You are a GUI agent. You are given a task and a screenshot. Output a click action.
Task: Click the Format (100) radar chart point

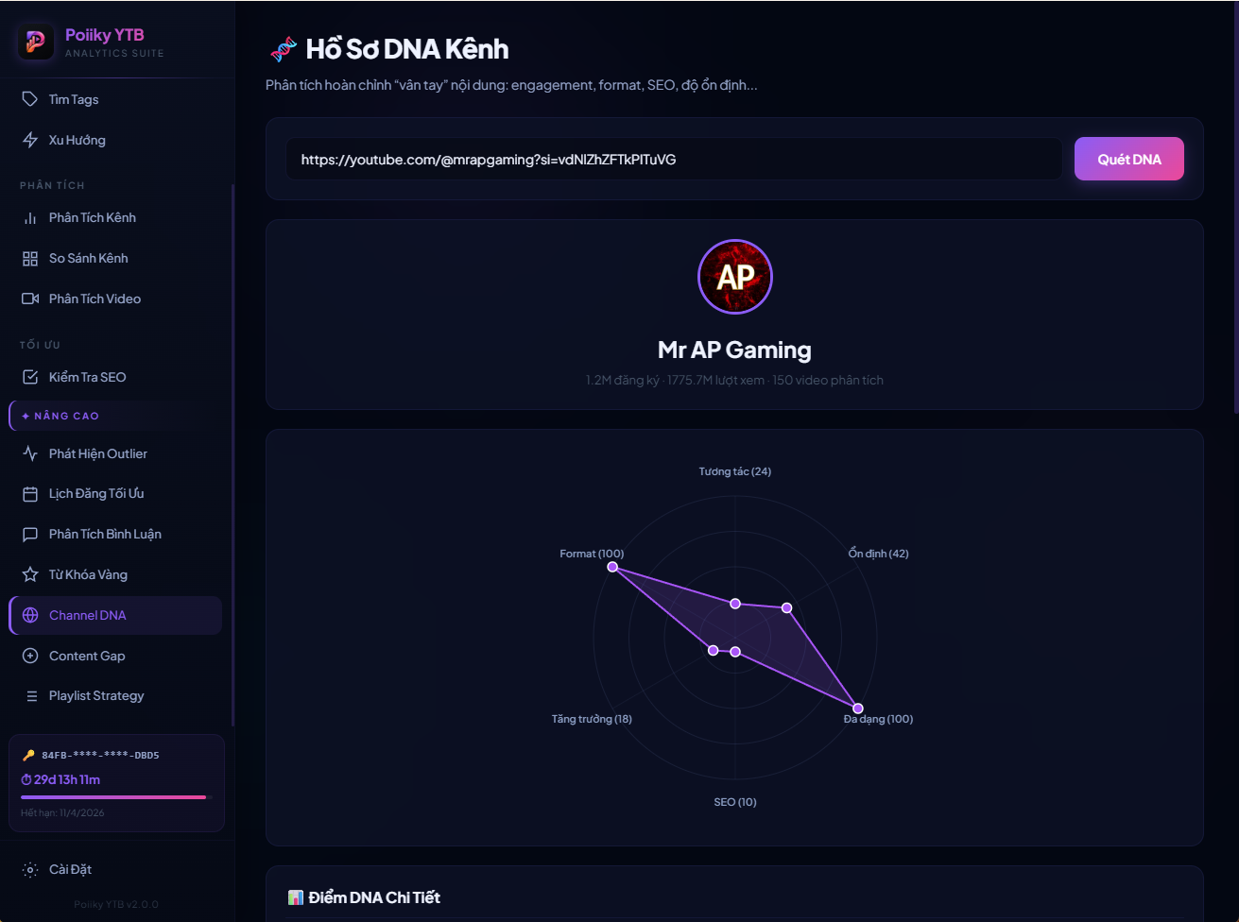pyautogui.click(x=612, y=567)
